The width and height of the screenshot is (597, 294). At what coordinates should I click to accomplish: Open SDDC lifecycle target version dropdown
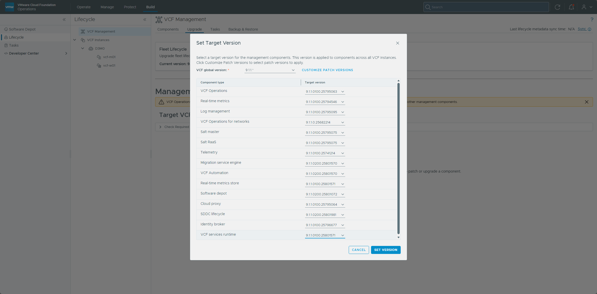click(x=325, y=215)
